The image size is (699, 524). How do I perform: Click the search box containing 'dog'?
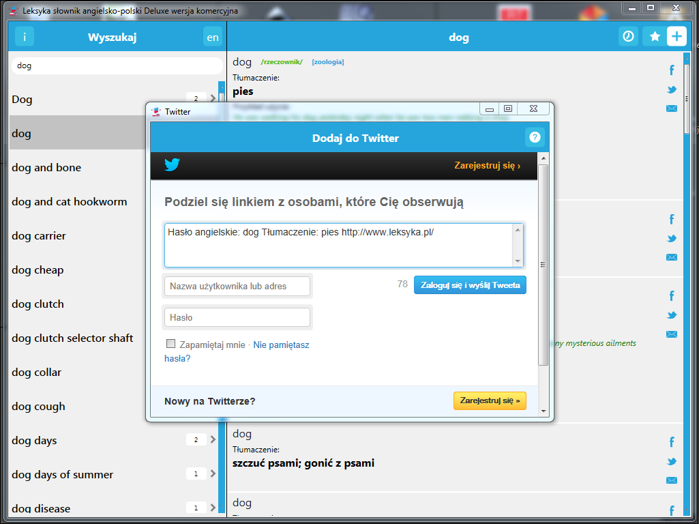coord(117,65)
